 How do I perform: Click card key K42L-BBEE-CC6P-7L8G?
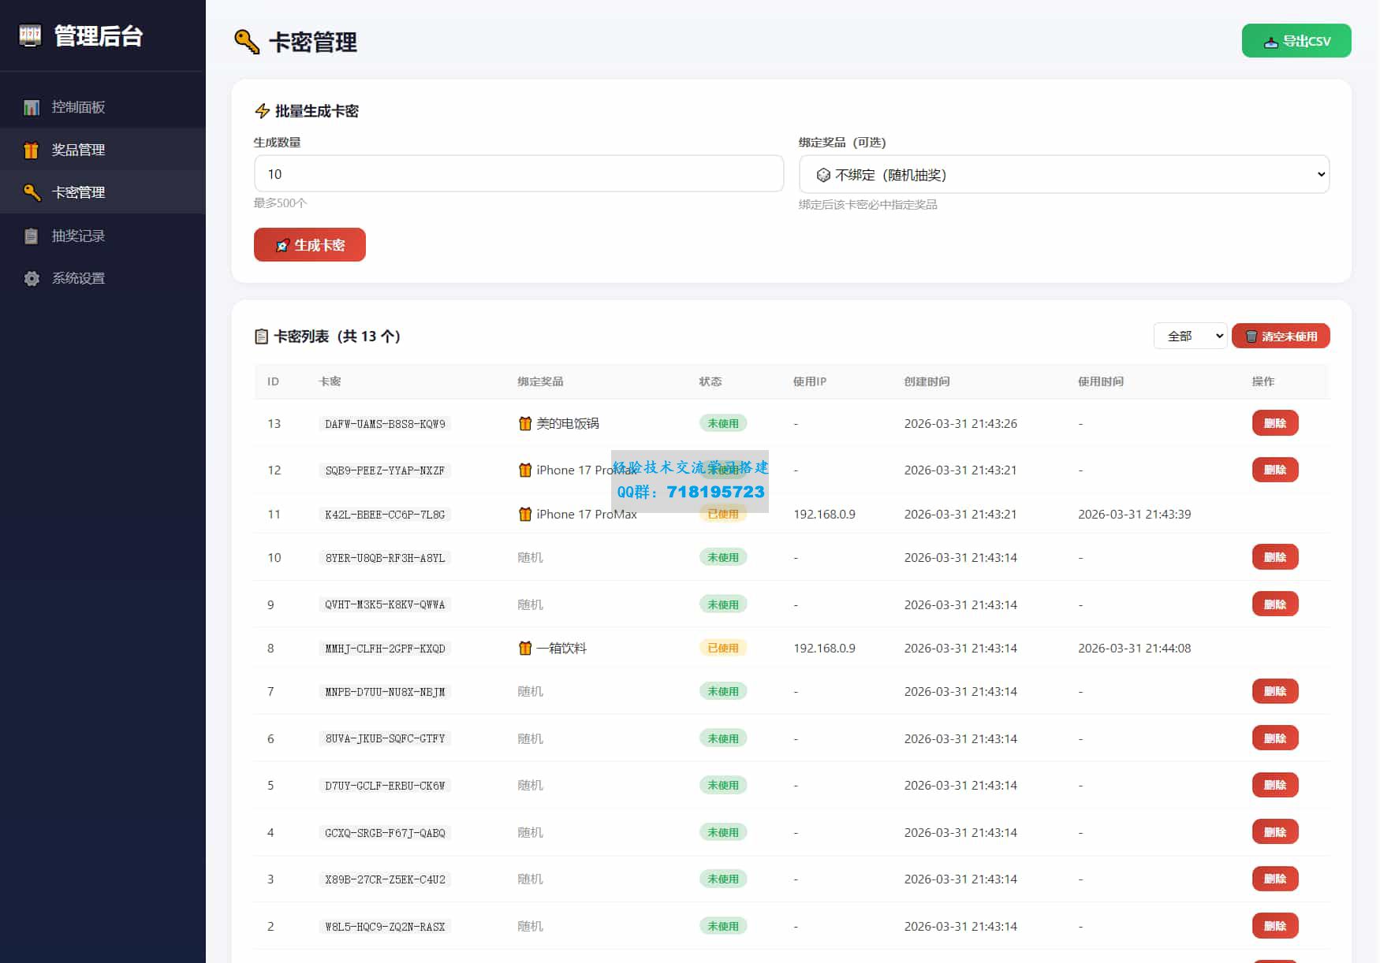point(385,515)
